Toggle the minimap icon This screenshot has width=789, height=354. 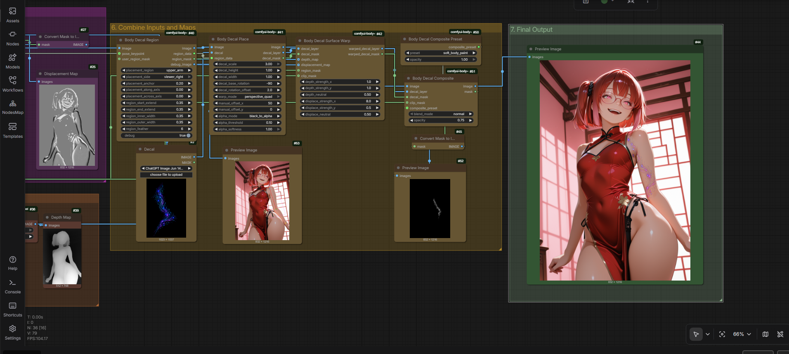coord(765,334)
